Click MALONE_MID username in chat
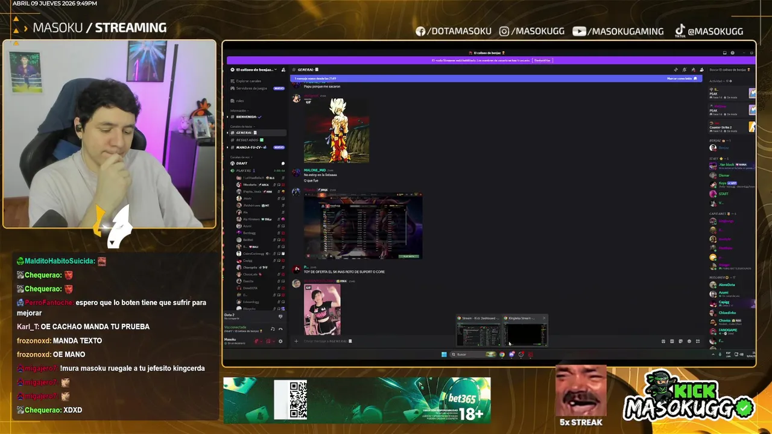The image size is (772, 434). (x=314, y=171)
